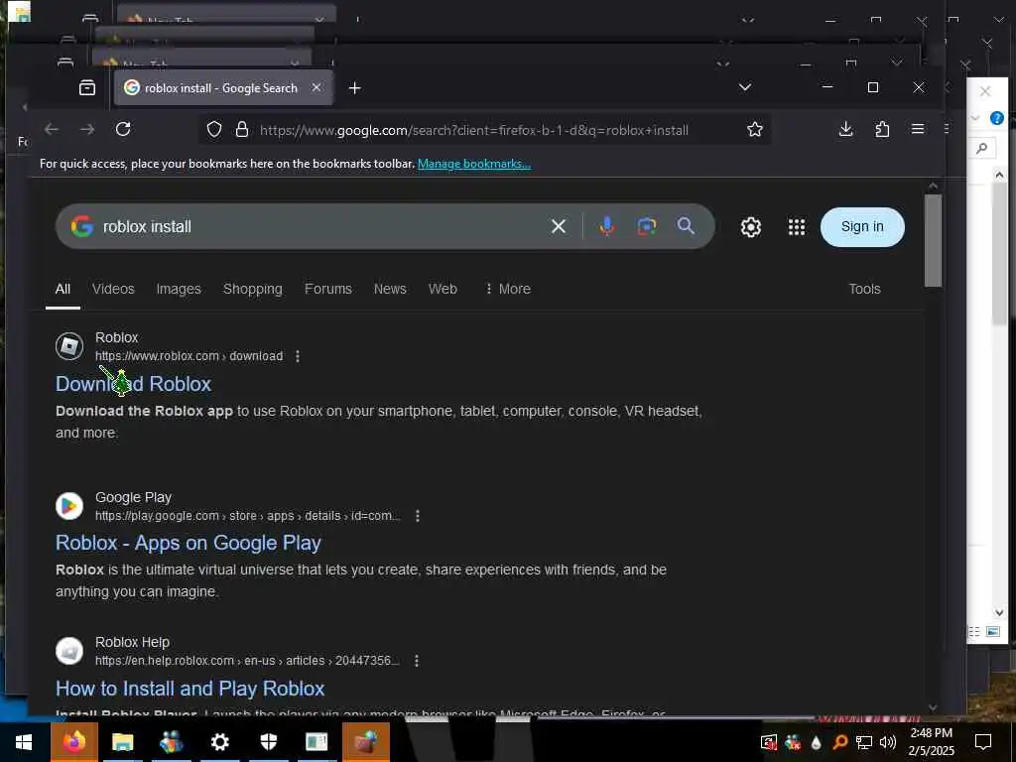Open the Firefox View tab icon
Image resolution: width=1016 pixels, height=762 pixels.
pos(87,87)
